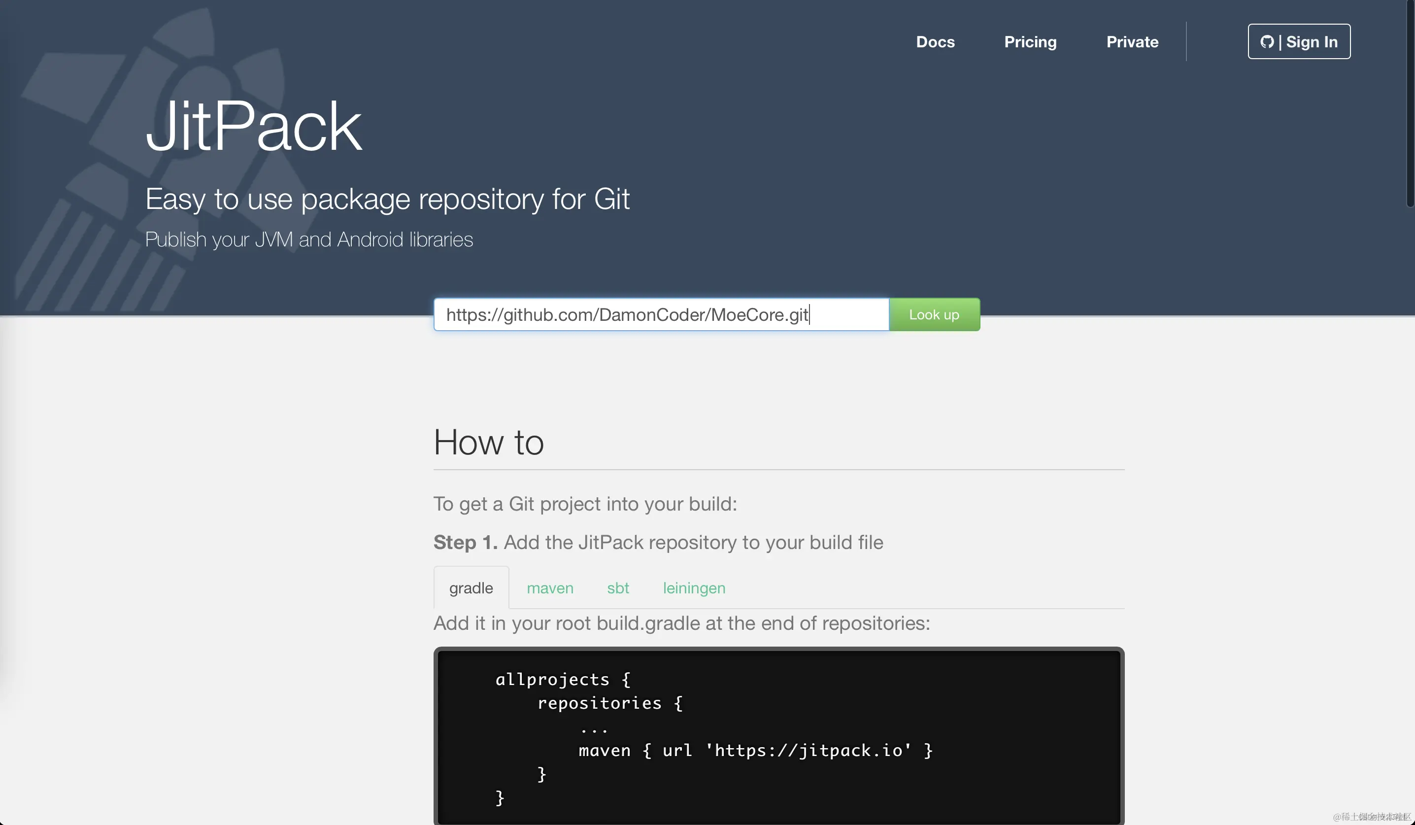Click the large JitPack title
The width and height of the screenshot is (1415, 825).
[x=254, y=126]
